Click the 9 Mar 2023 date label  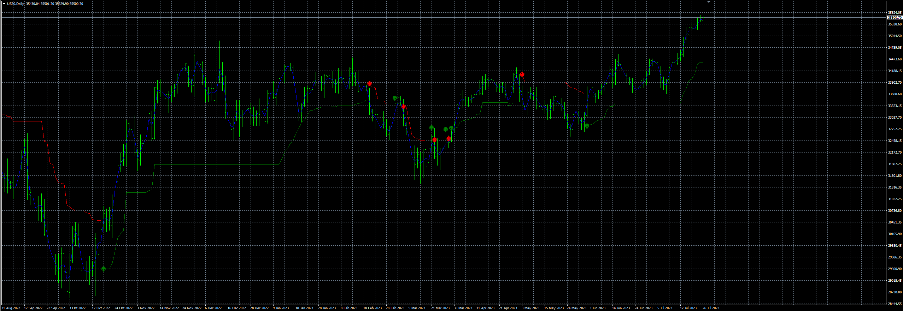pyautogui.click(x=417, y=308)
